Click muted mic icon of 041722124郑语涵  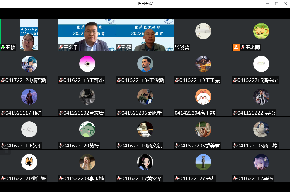3,80
